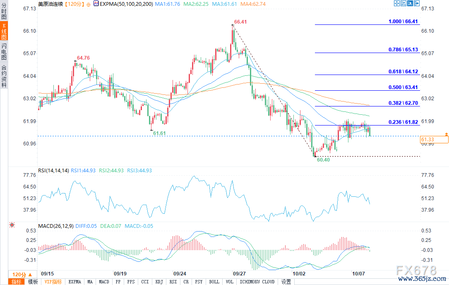Image resolution: width=449 pixels, height=285 pixels.
Task: Open the 【120分】 period selector in title
Action: tap(74, 4)
